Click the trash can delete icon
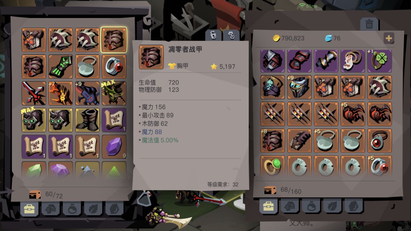 [x=369, y=24]
